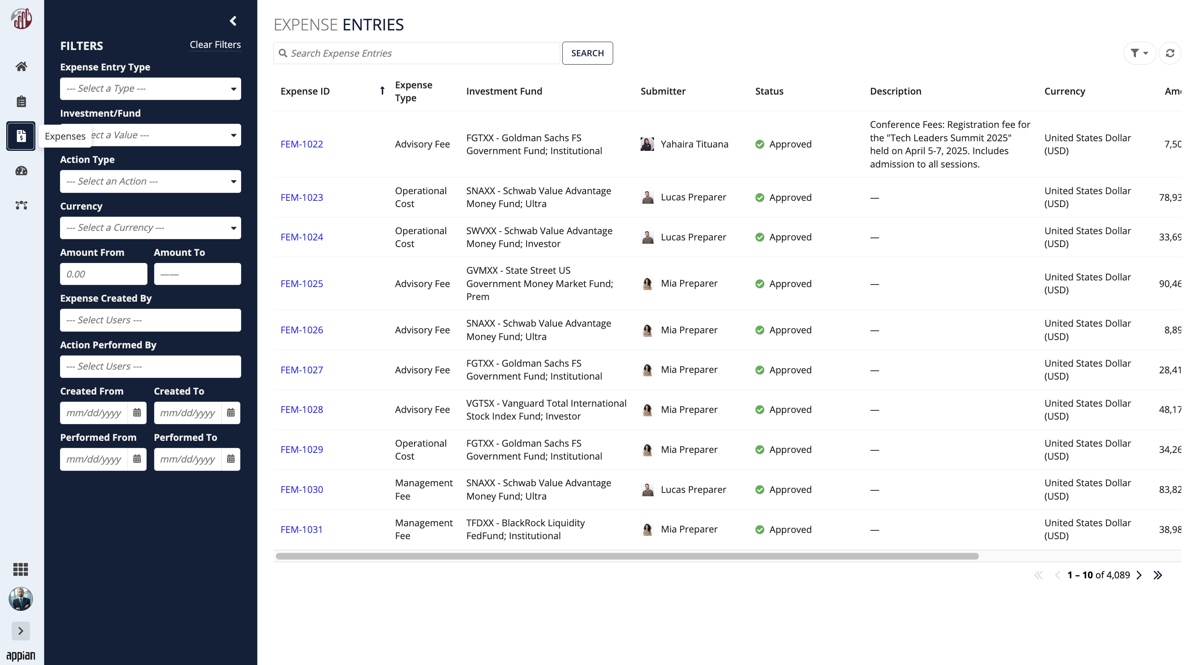This screenshot has width=1193, height=665.
Task: Click the horizontal table scrollbar
Action: (x=626, y=556)
